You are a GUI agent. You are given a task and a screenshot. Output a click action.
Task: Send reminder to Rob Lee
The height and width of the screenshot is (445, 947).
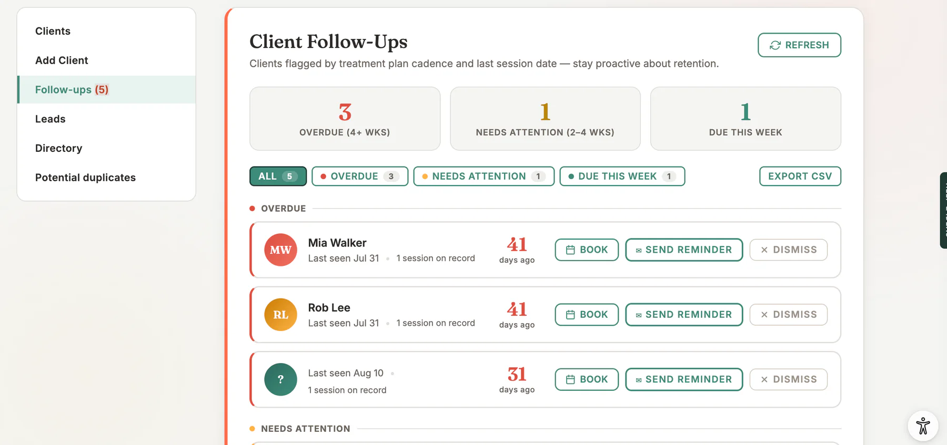pos(684,314)
